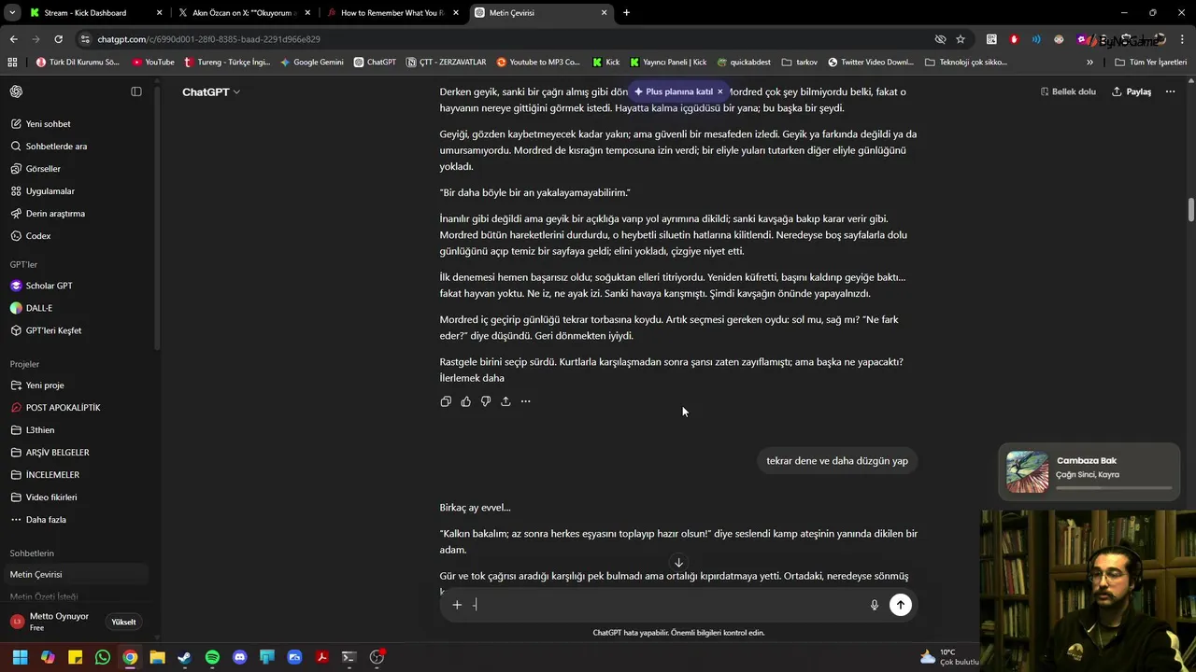
Task: Open the tarkov bookmarks folder
Action: (x=799, y=62)
